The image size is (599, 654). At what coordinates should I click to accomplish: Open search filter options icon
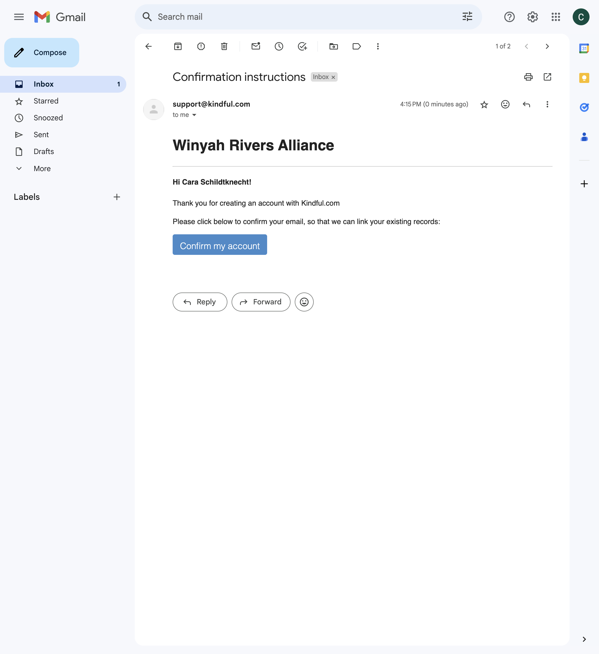[x=467, y=17]
